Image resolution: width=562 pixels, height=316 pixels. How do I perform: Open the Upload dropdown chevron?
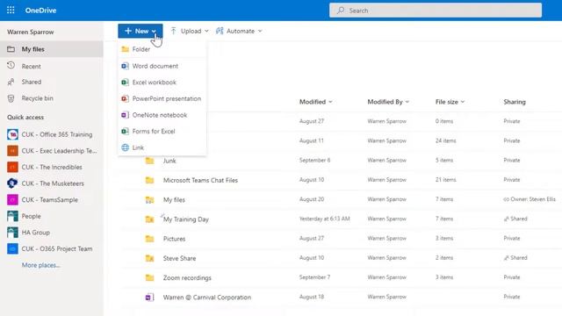click(x=206, y=32)
